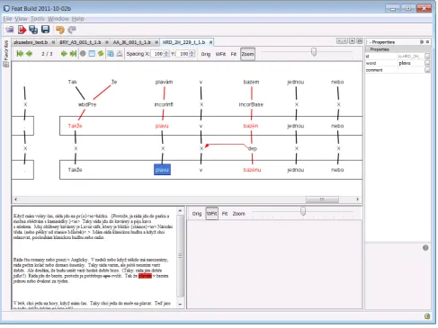Toggle WFit mode in graph toolbar
Screen dimensions: 438x328
(220, 54)
